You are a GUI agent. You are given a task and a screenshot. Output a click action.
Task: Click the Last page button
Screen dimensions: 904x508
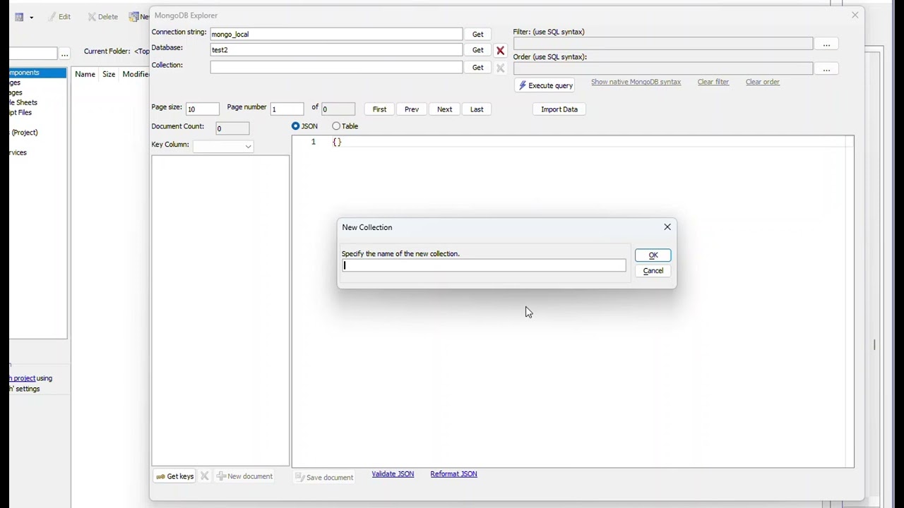477,109
